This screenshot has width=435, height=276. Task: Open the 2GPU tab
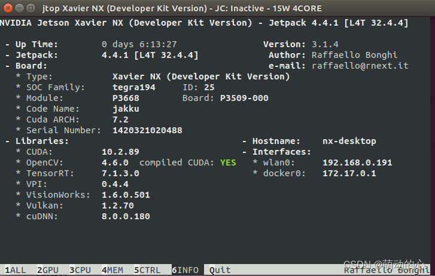coord(48,270)
